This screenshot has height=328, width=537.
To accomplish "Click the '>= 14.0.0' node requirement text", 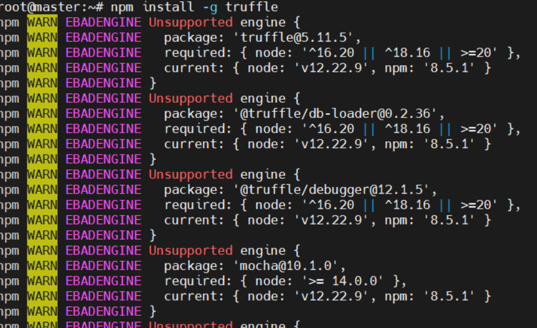I will 342,281.
